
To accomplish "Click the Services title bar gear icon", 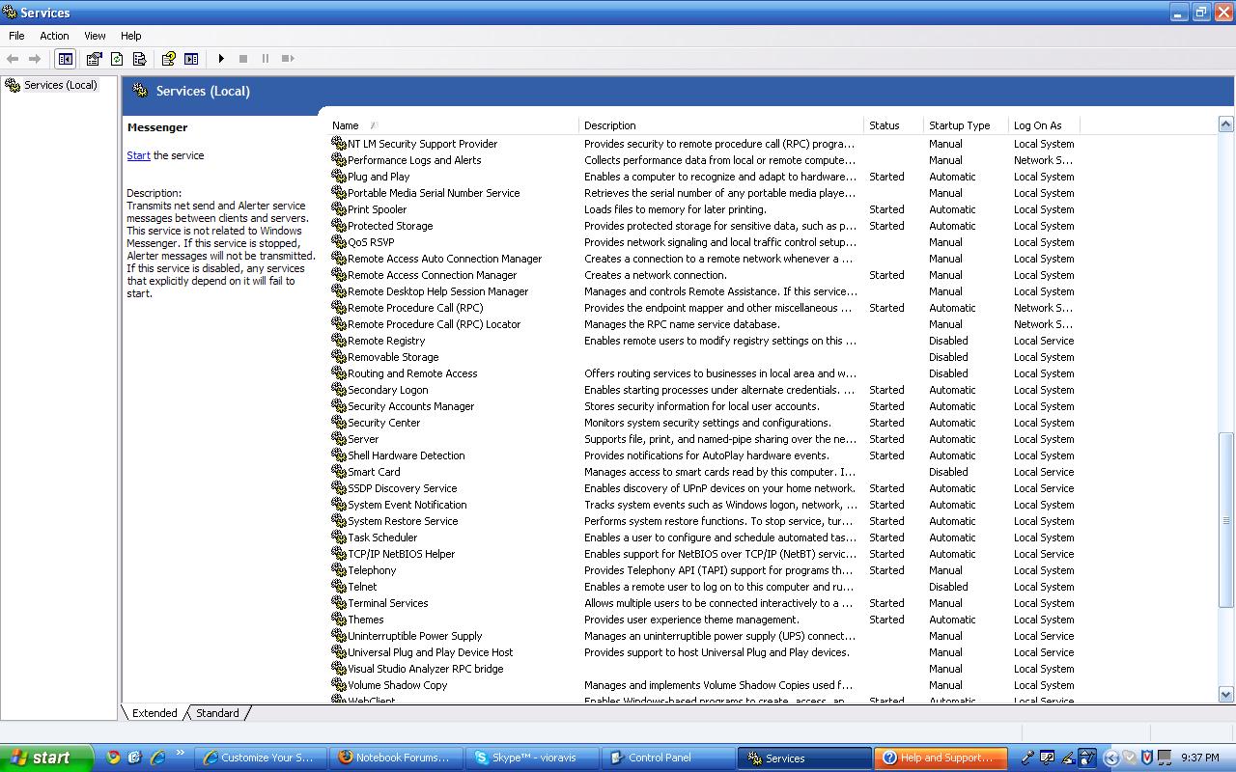I will click(11, 13).
